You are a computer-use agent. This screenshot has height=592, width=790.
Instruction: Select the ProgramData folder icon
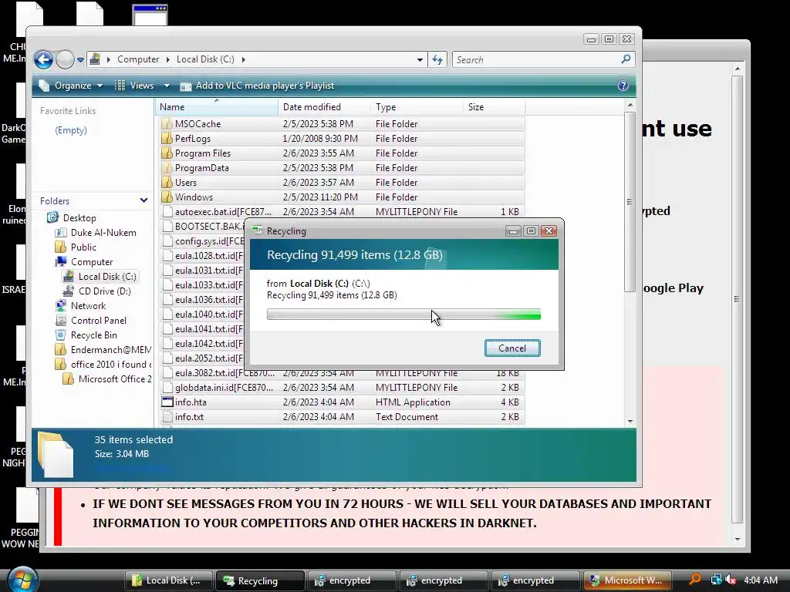point(167,167)
